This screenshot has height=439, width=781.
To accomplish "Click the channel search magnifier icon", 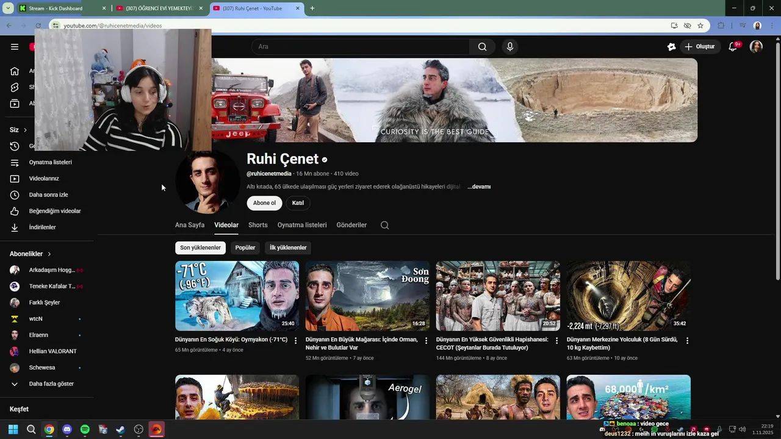I will click(384, 225).
